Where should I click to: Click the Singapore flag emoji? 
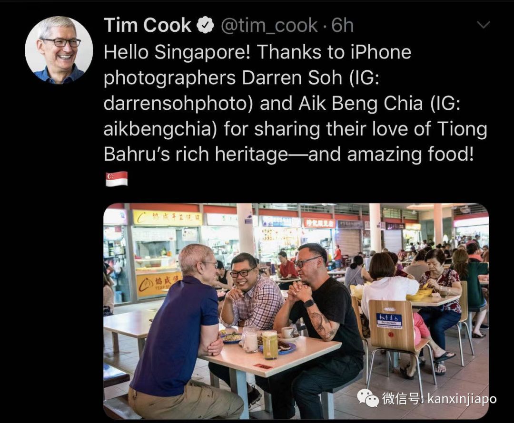click(x=117, y=179)
